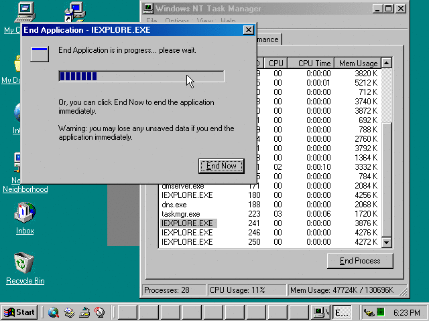Click Task Manager title bar icon
The image size is (429, 321).
point(149,9)
